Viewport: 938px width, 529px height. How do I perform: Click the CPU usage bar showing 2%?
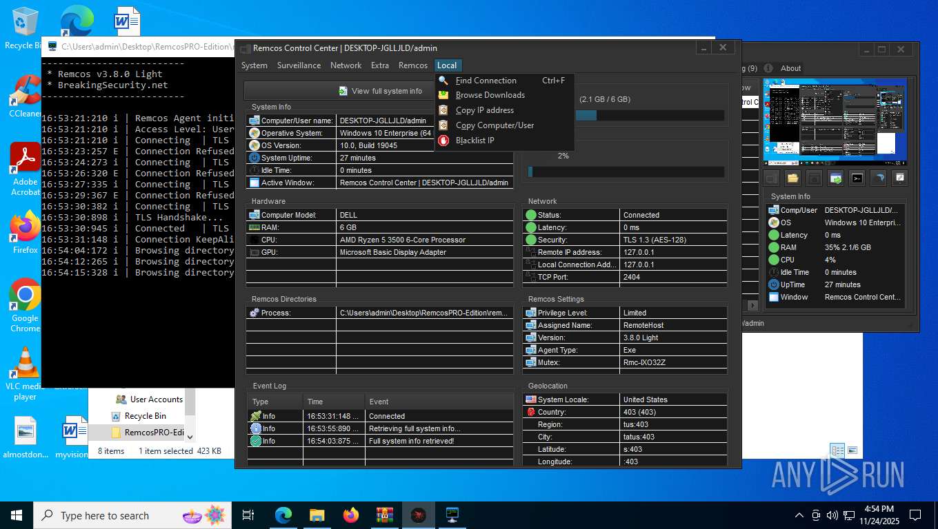tap(626, 172)
